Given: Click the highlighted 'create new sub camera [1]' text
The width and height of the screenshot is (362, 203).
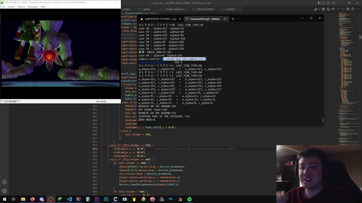Looking at the screenshot, I should click(x=184, y=59).
